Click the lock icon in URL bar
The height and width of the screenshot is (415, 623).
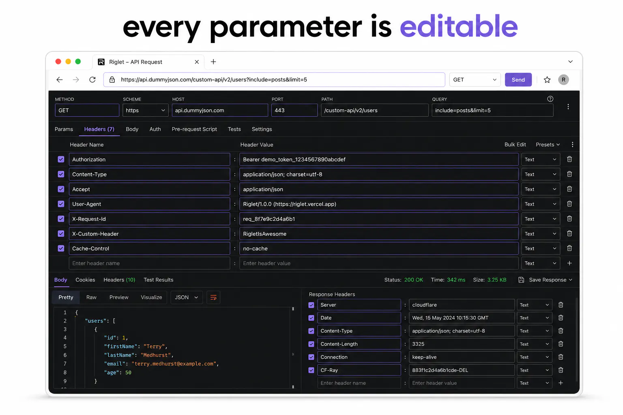pyautogui.click(x=112, y=80)
